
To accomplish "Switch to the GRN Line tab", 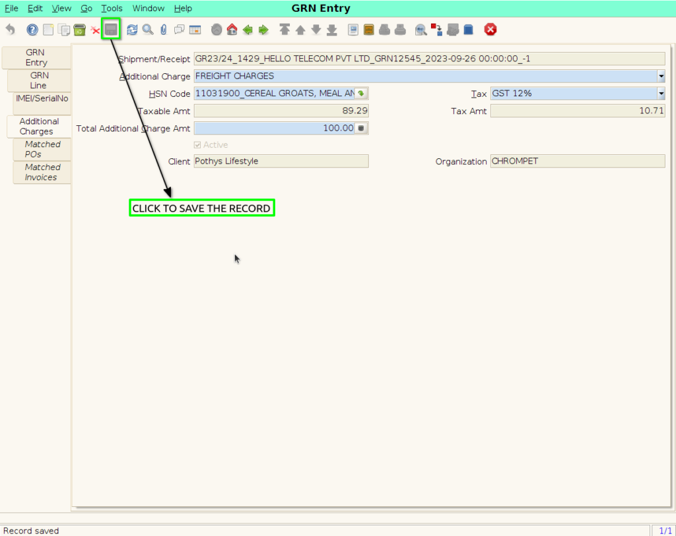I will pos(39,80).
